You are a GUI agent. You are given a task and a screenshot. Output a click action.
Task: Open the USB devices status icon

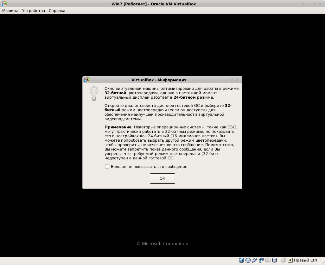[x=255, y=260]
